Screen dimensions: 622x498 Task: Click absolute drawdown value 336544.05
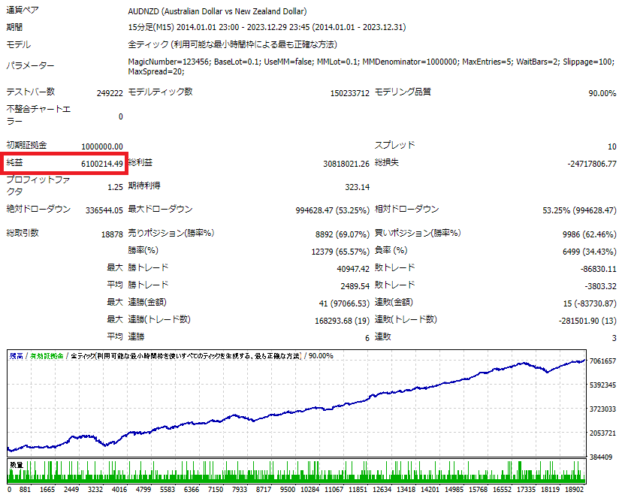click(104, 210)
